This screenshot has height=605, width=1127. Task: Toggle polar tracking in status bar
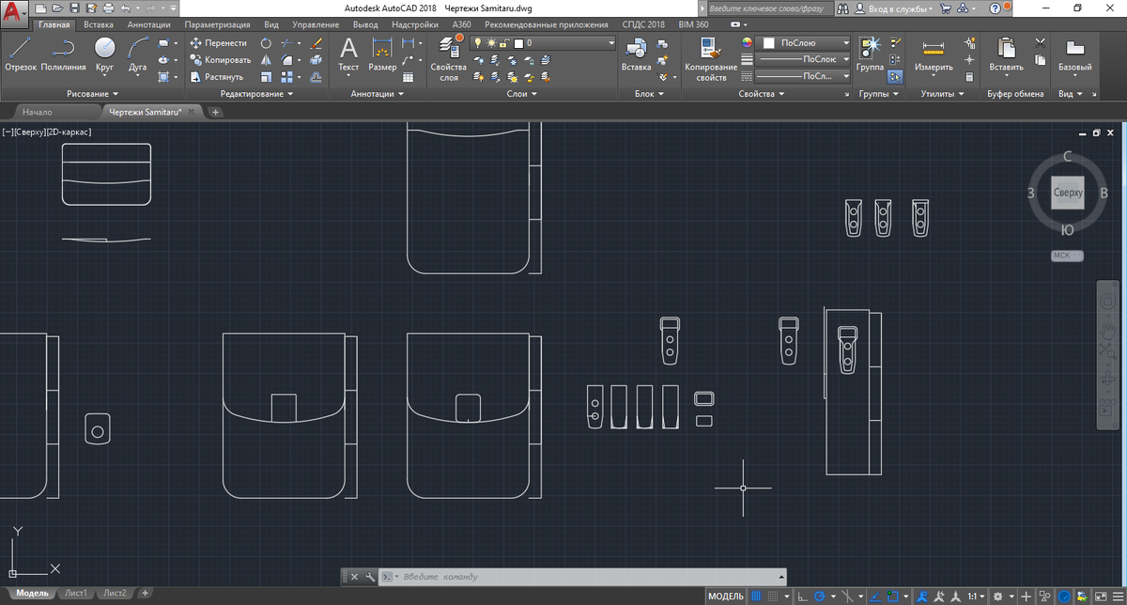pyautogui.click(x=820, y=596)
